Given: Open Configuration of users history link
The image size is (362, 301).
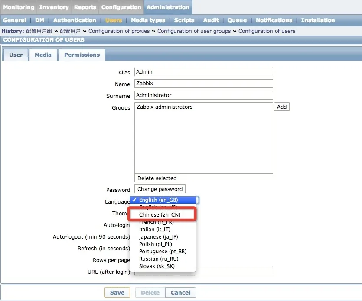Looking at the screenshot, I should 267,31.
